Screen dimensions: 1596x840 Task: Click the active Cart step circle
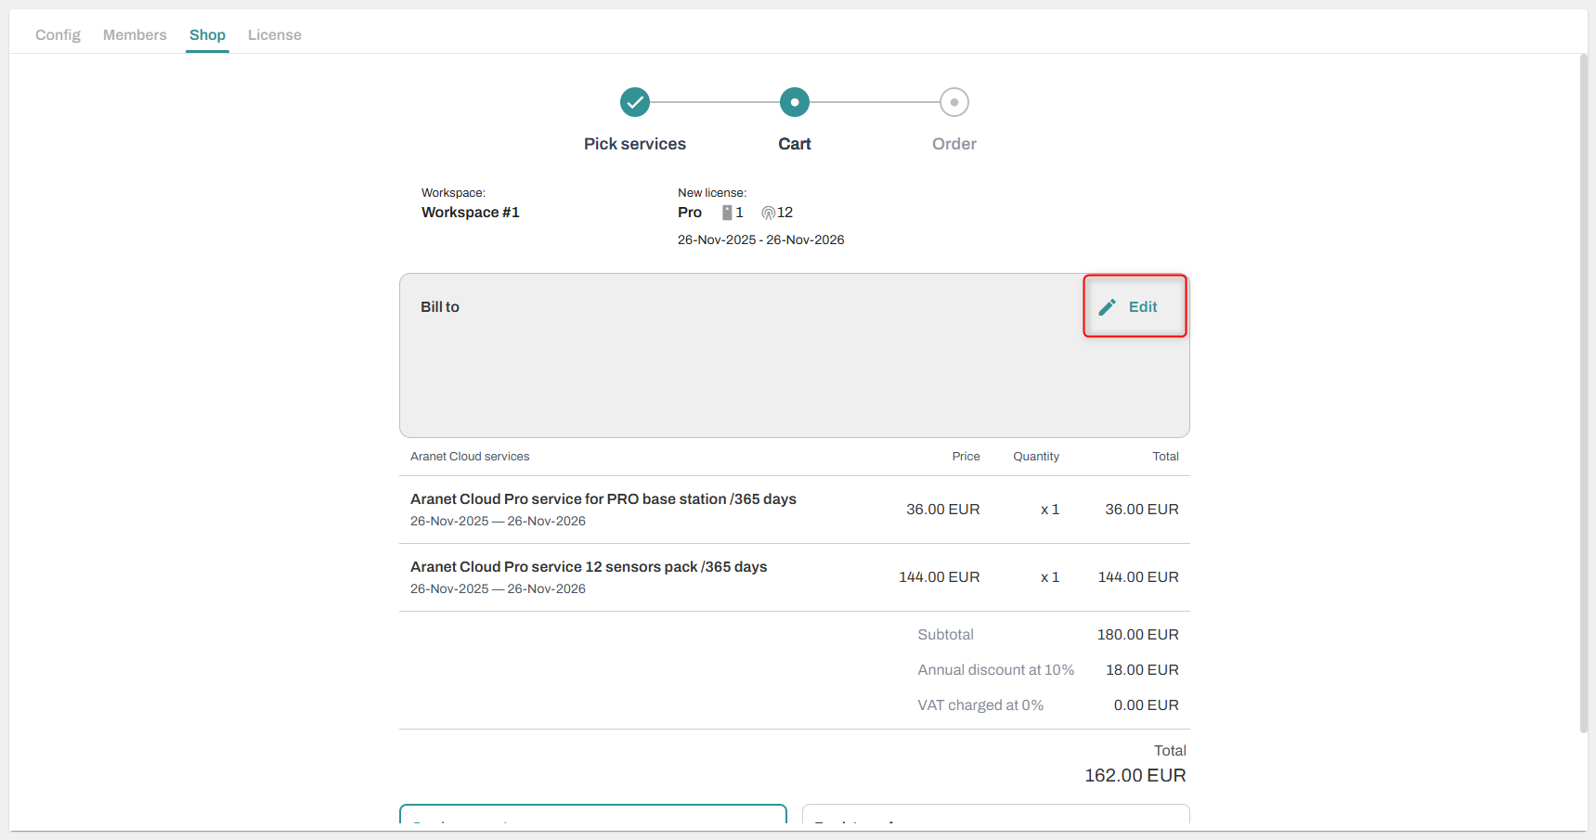point(795,102)
